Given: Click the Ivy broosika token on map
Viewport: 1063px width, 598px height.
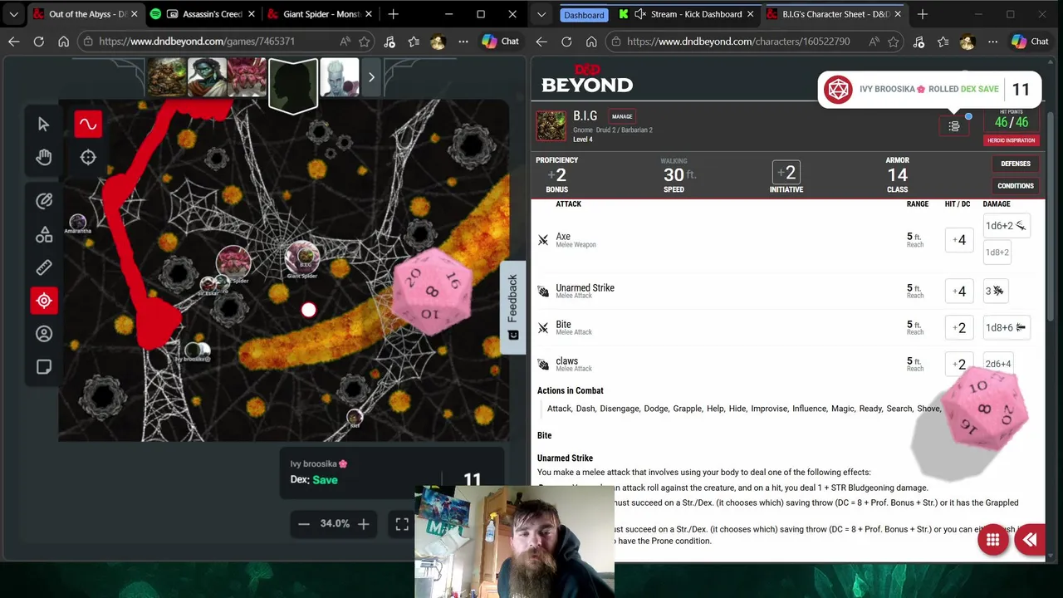Looking at the screenshot, I should [x=198, y=351].
